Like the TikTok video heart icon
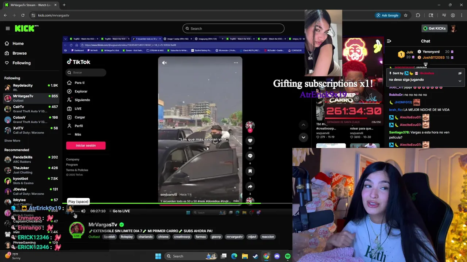This screenshot has height=262, width=467. (x=250, y=140)
